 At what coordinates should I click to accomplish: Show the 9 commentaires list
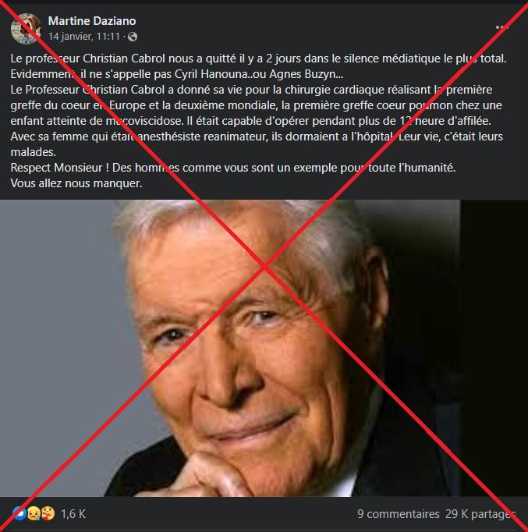(398, 514)
